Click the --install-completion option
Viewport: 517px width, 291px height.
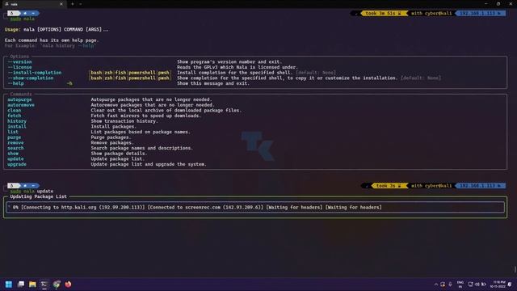(x=35, y=73)
